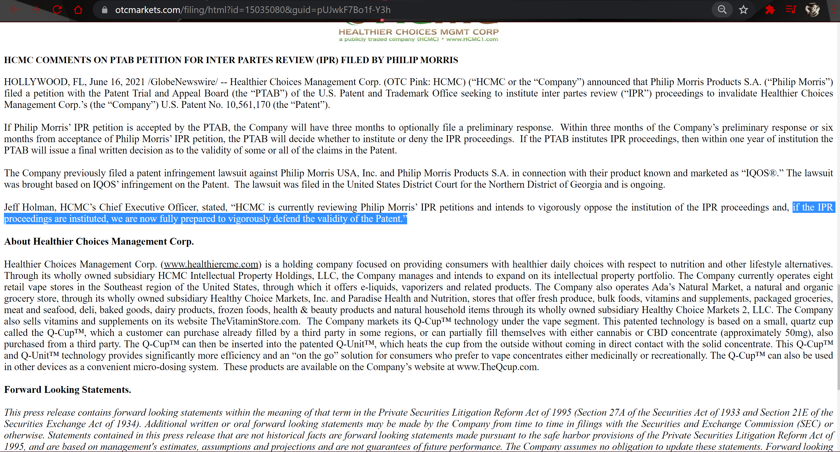The image size is (840, 452).
Task: Bookmark this page with the star
Action: tap(744, 10)
